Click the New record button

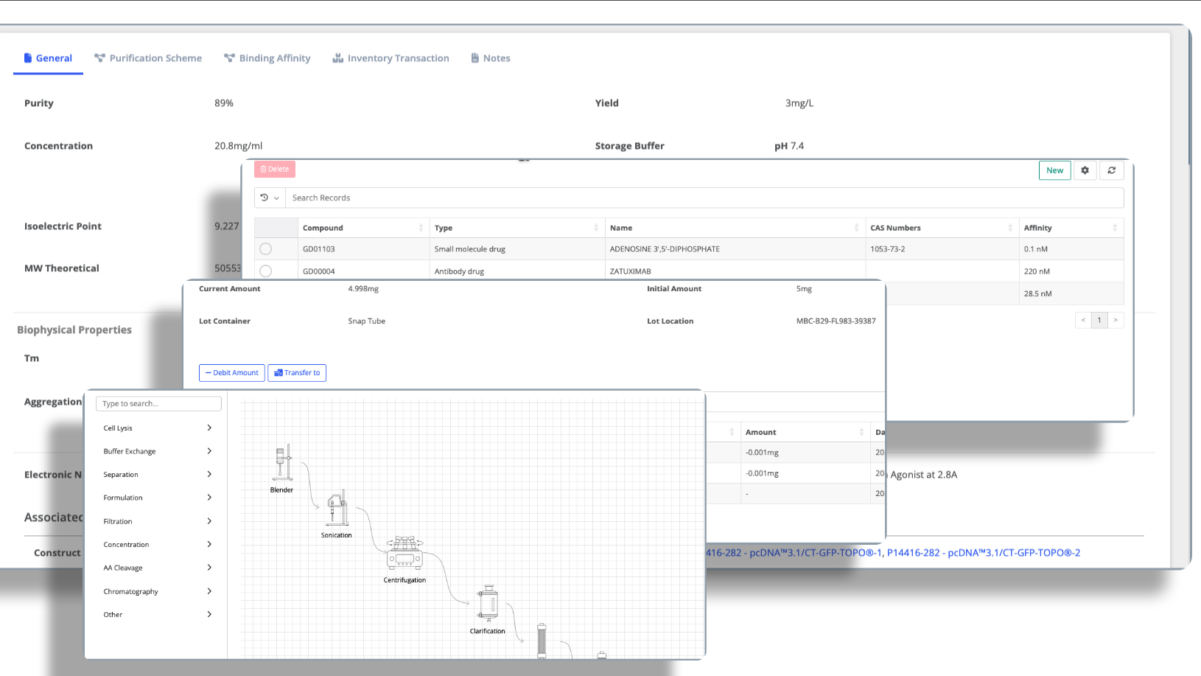click(x=1054, y=170)
